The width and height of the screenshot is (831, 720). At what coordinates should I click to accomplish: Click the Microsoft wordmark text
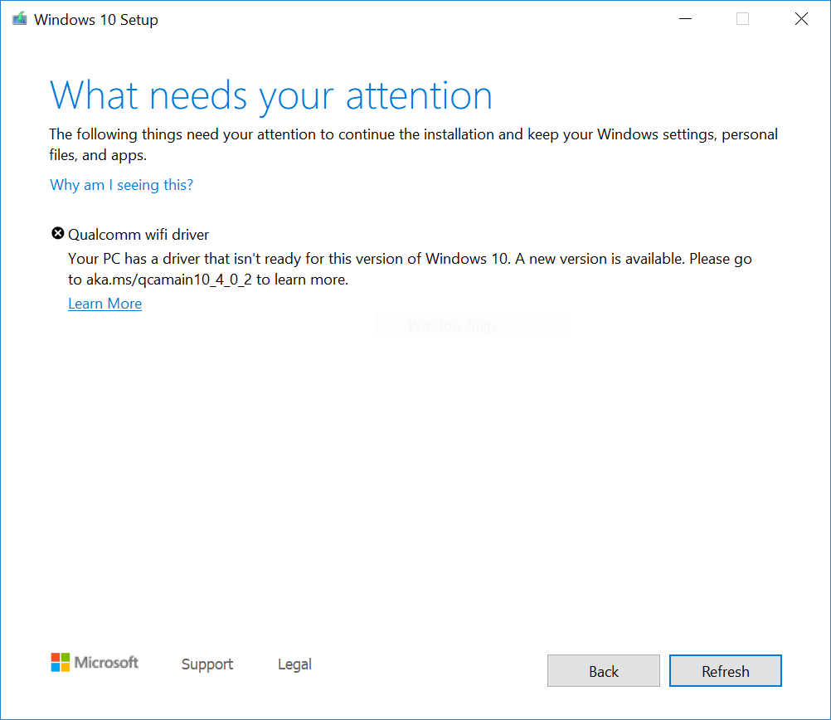tap(106, 662)
